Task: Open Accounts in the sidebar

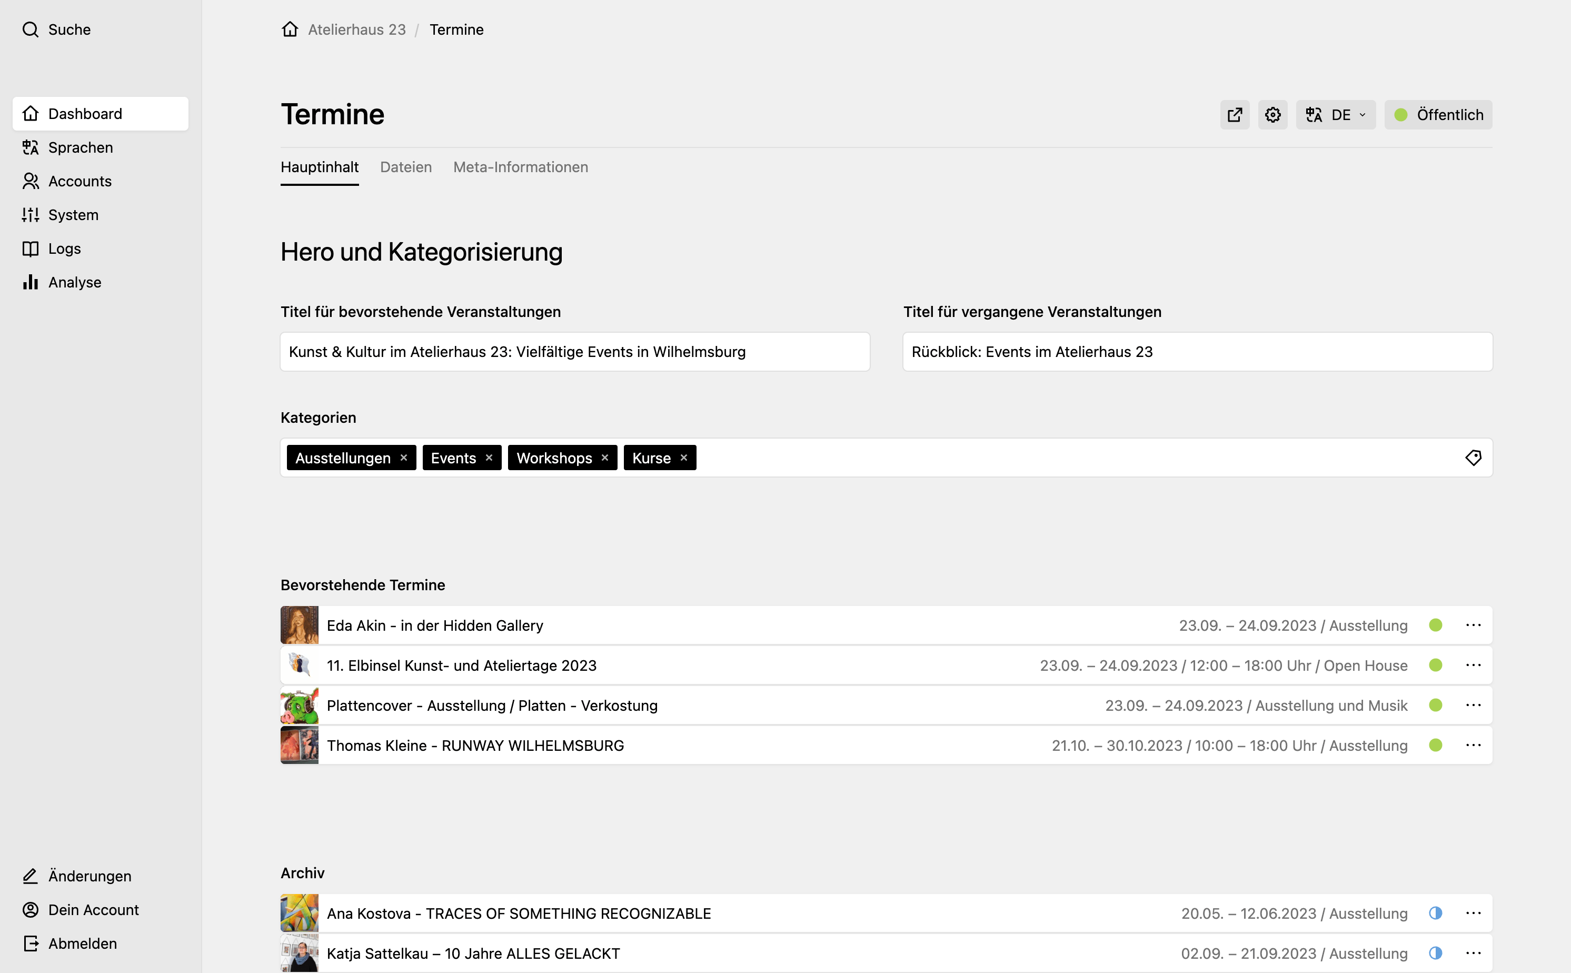Action: coord(101,181)
